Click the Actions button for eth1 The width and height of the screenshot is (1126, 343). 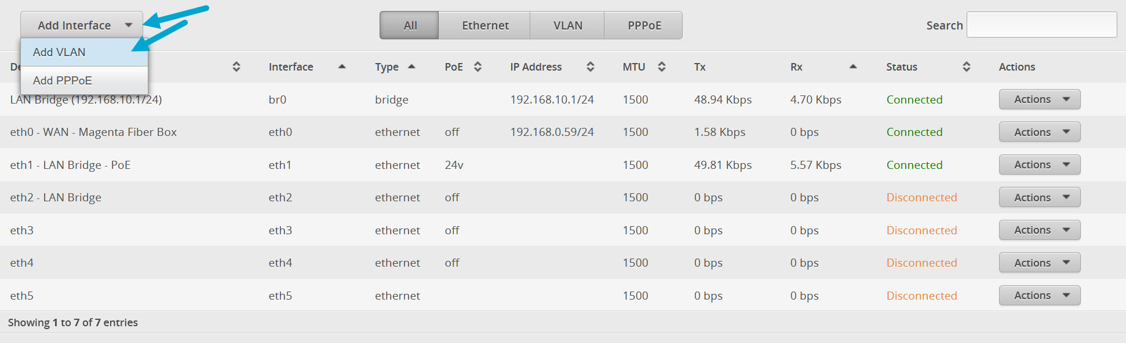[1039, 164]
